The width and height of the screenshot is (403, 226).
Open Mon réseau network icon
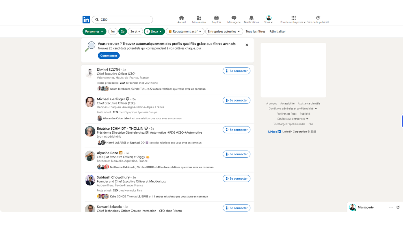199,19
